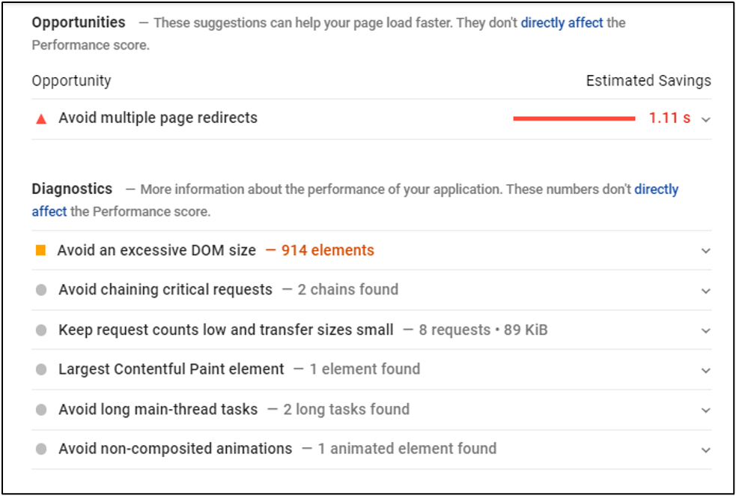Expand the request counts and transfer sizes chevron
736x496 pixels.
click(705, 330)
